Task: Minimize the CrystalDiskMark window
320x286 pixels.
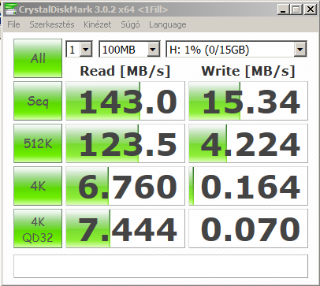Action: pos(283,9)
